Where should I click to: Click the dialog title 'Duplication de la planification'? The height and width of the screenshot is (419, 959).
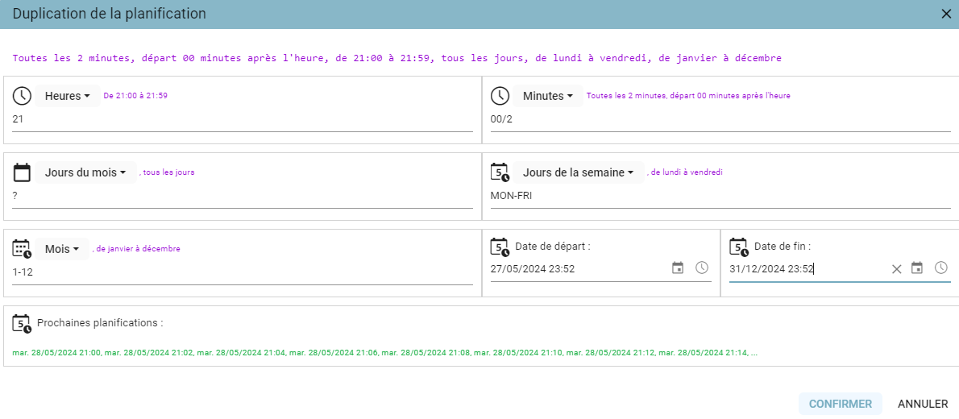point(110,14)
